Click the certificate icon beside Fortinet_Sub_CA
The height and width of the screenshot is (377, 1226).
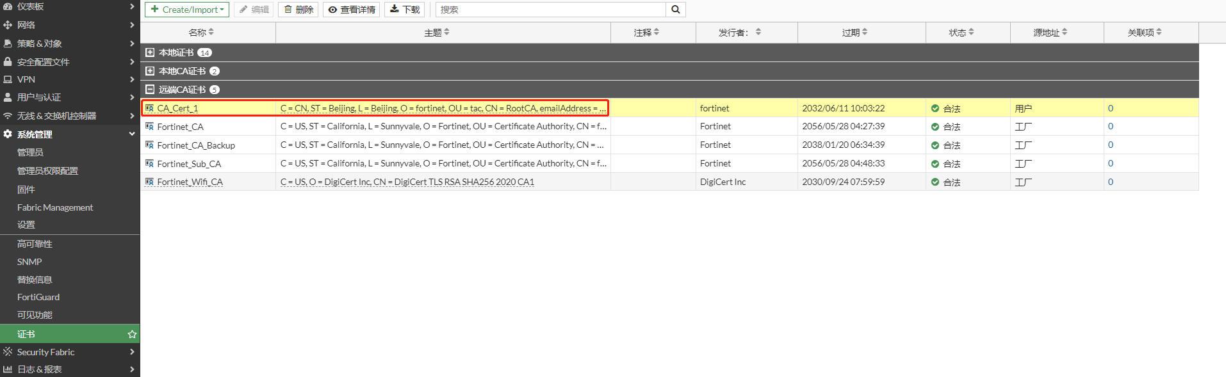tap(149, 164)
